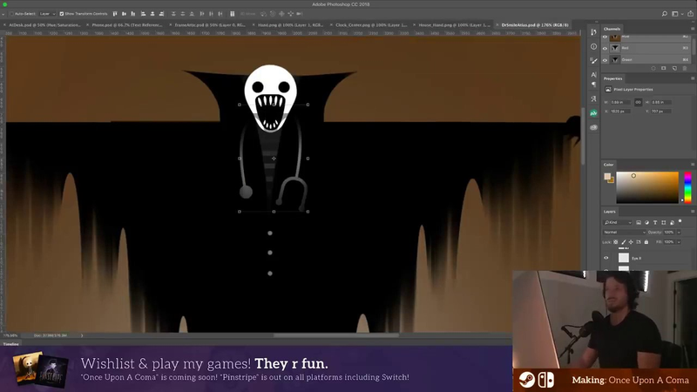Image resolution: width=697 pixels, height=392 pixels.
Task: Open the Character panel icon in the dock
Action: tap(593, 75)
